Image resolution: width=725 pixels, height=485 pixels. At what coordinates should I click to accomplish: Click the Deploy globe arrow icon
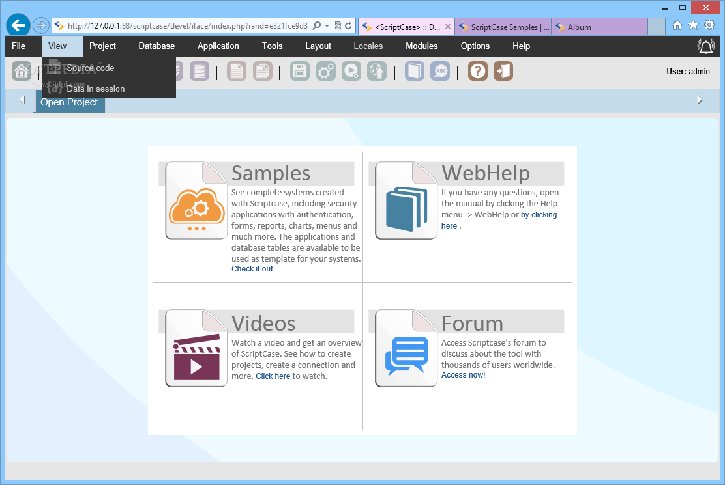pos(377,71)
